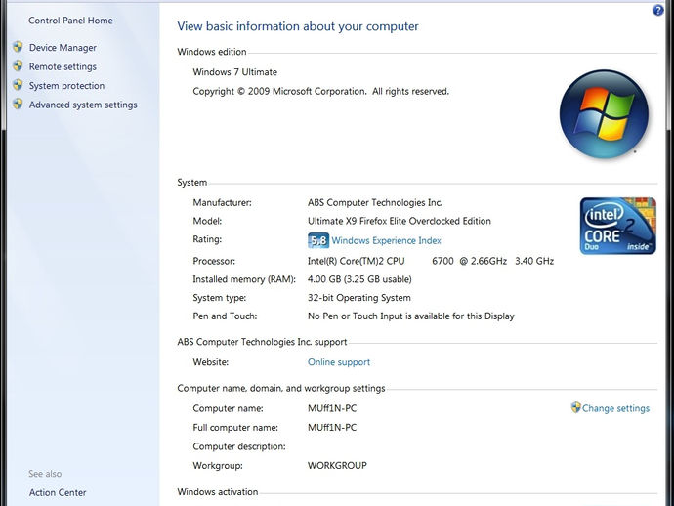
Task: Select processor value 'Intel(R) Core(TM)2 CPU'
Action: tap(356, 261)
